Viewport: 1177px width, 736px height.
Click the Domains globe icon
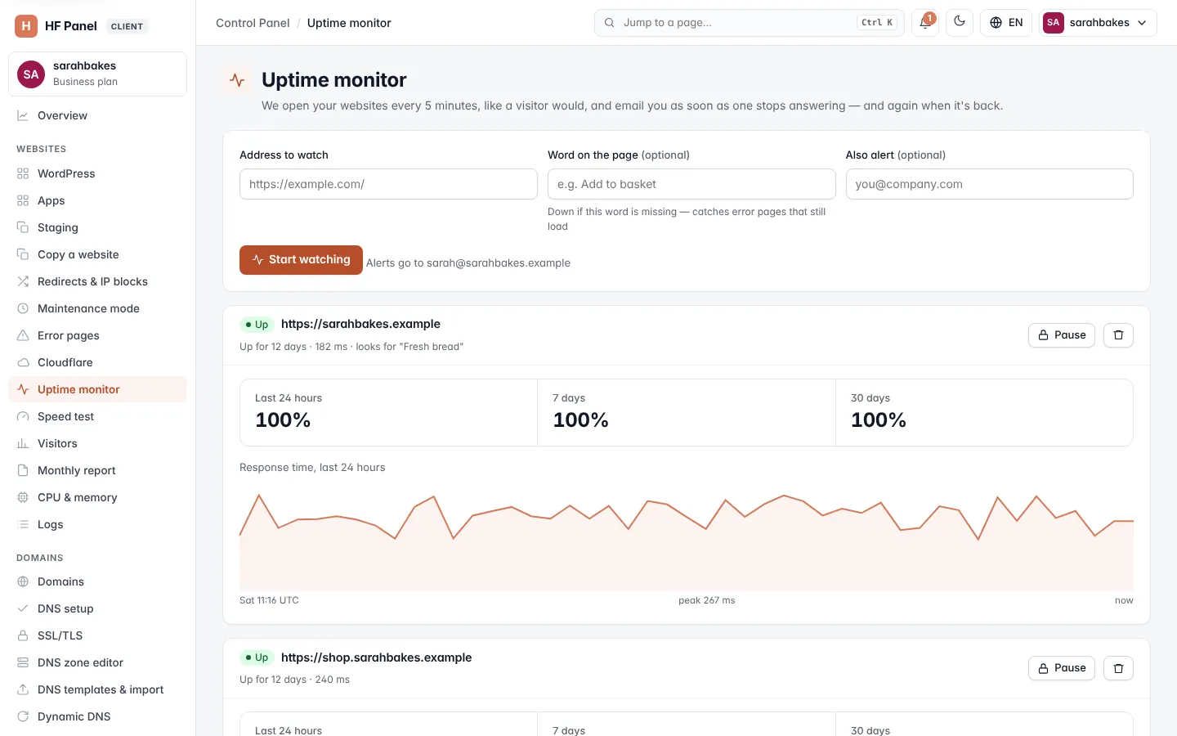click(23, 581)
